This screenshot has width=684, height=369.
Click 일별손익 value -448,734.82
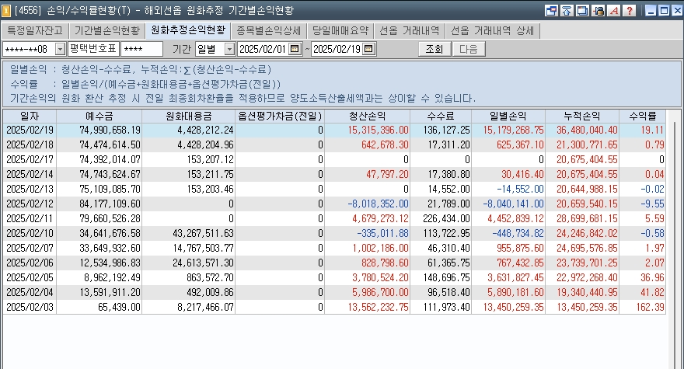pyautogui.click(x=518, y=233)
